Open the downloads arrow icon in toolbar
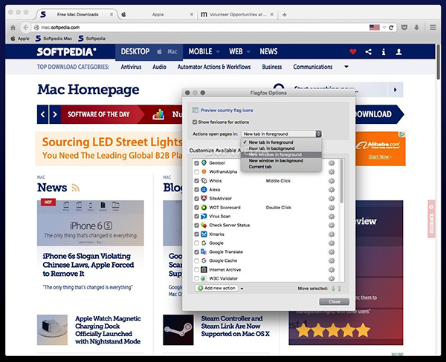The image size is (446, 362). [x=416, y=27]
